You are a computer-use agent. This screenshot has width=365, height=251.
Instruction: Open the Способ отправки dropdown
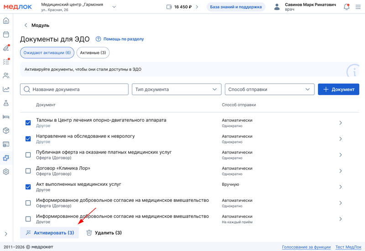coord(270,89)
